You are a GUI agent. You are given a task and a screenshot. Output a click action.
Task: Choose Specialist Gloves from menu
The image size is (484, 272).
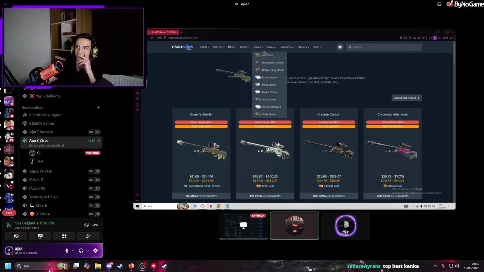coord(269,107)
